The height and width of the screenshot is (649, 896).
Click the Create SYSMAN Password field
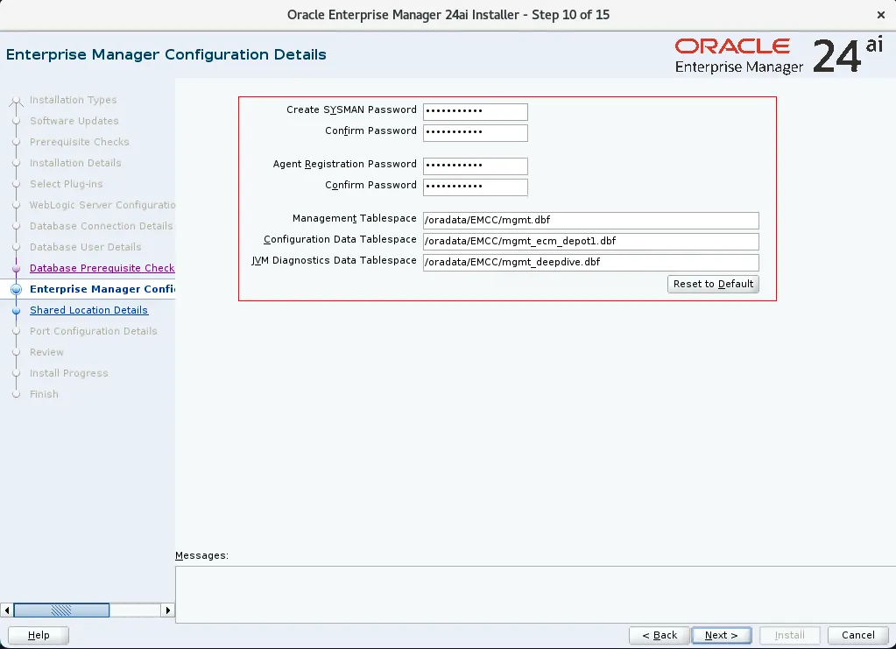point(475,111)
